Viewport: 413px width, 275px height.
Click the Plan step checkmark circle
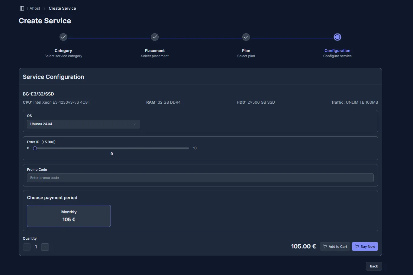click(246, 37)
